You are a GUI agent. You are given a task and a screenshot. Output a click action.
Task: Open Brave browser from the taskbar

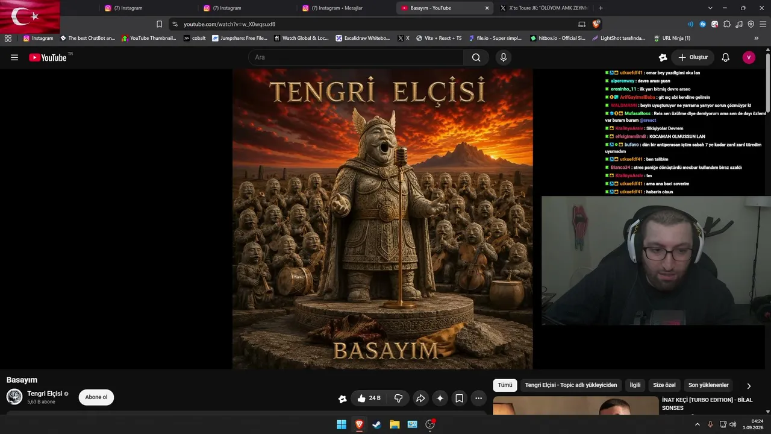click(359, 424)
